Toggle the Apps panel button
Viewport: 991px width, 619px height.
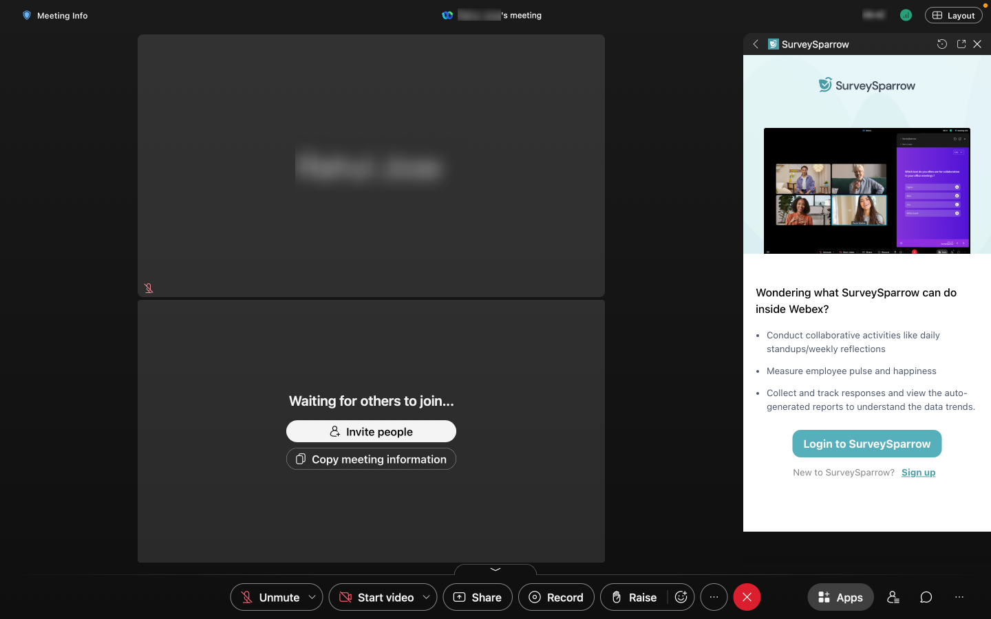coord(840,597)
